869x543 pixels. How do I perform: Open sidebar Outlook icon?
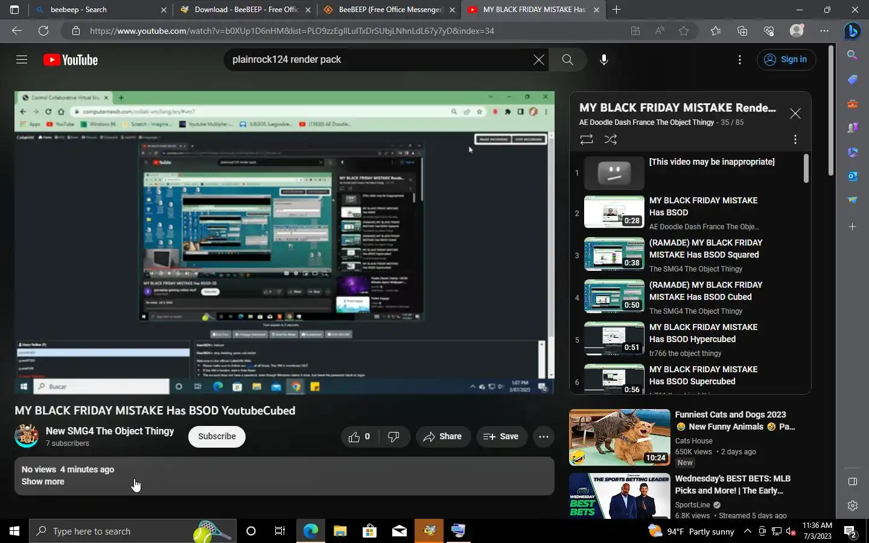(x=852, y=176)
